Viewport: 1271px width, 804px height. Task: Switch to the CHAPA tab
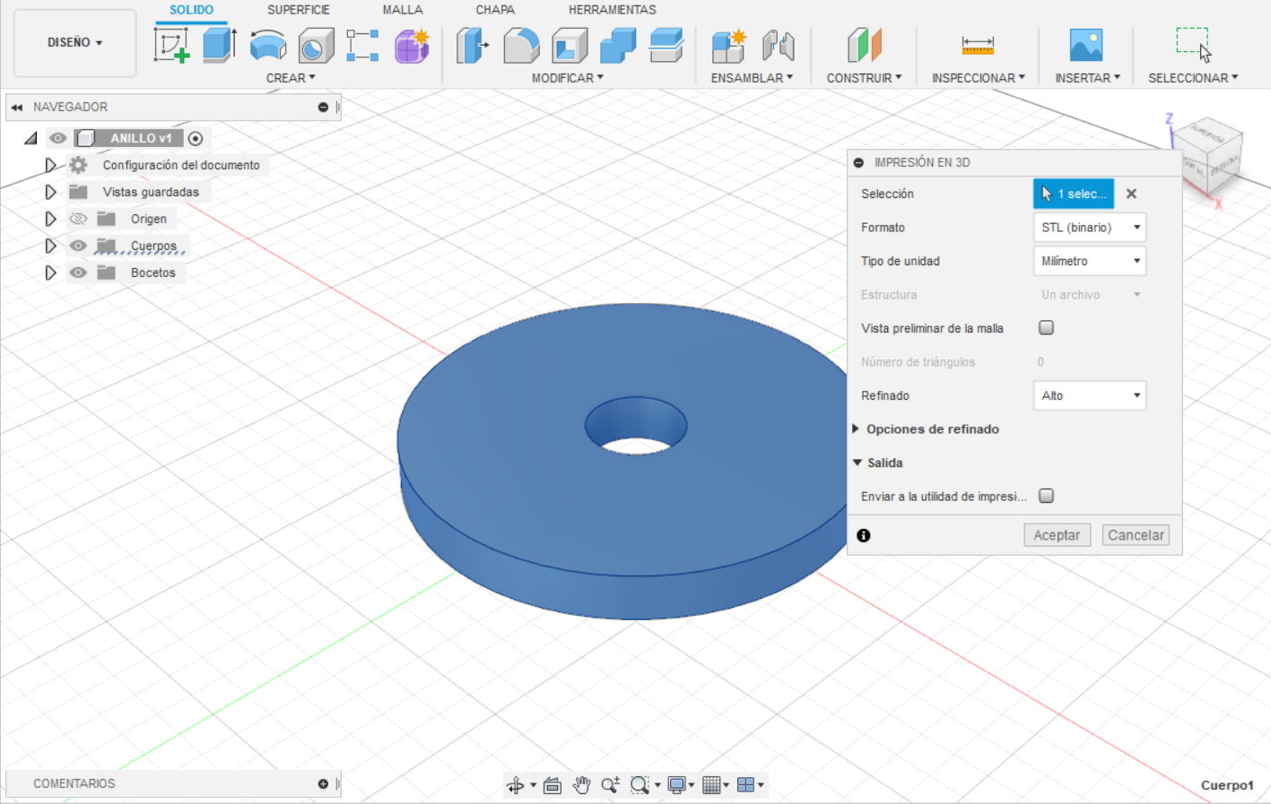tap(495, 10)
